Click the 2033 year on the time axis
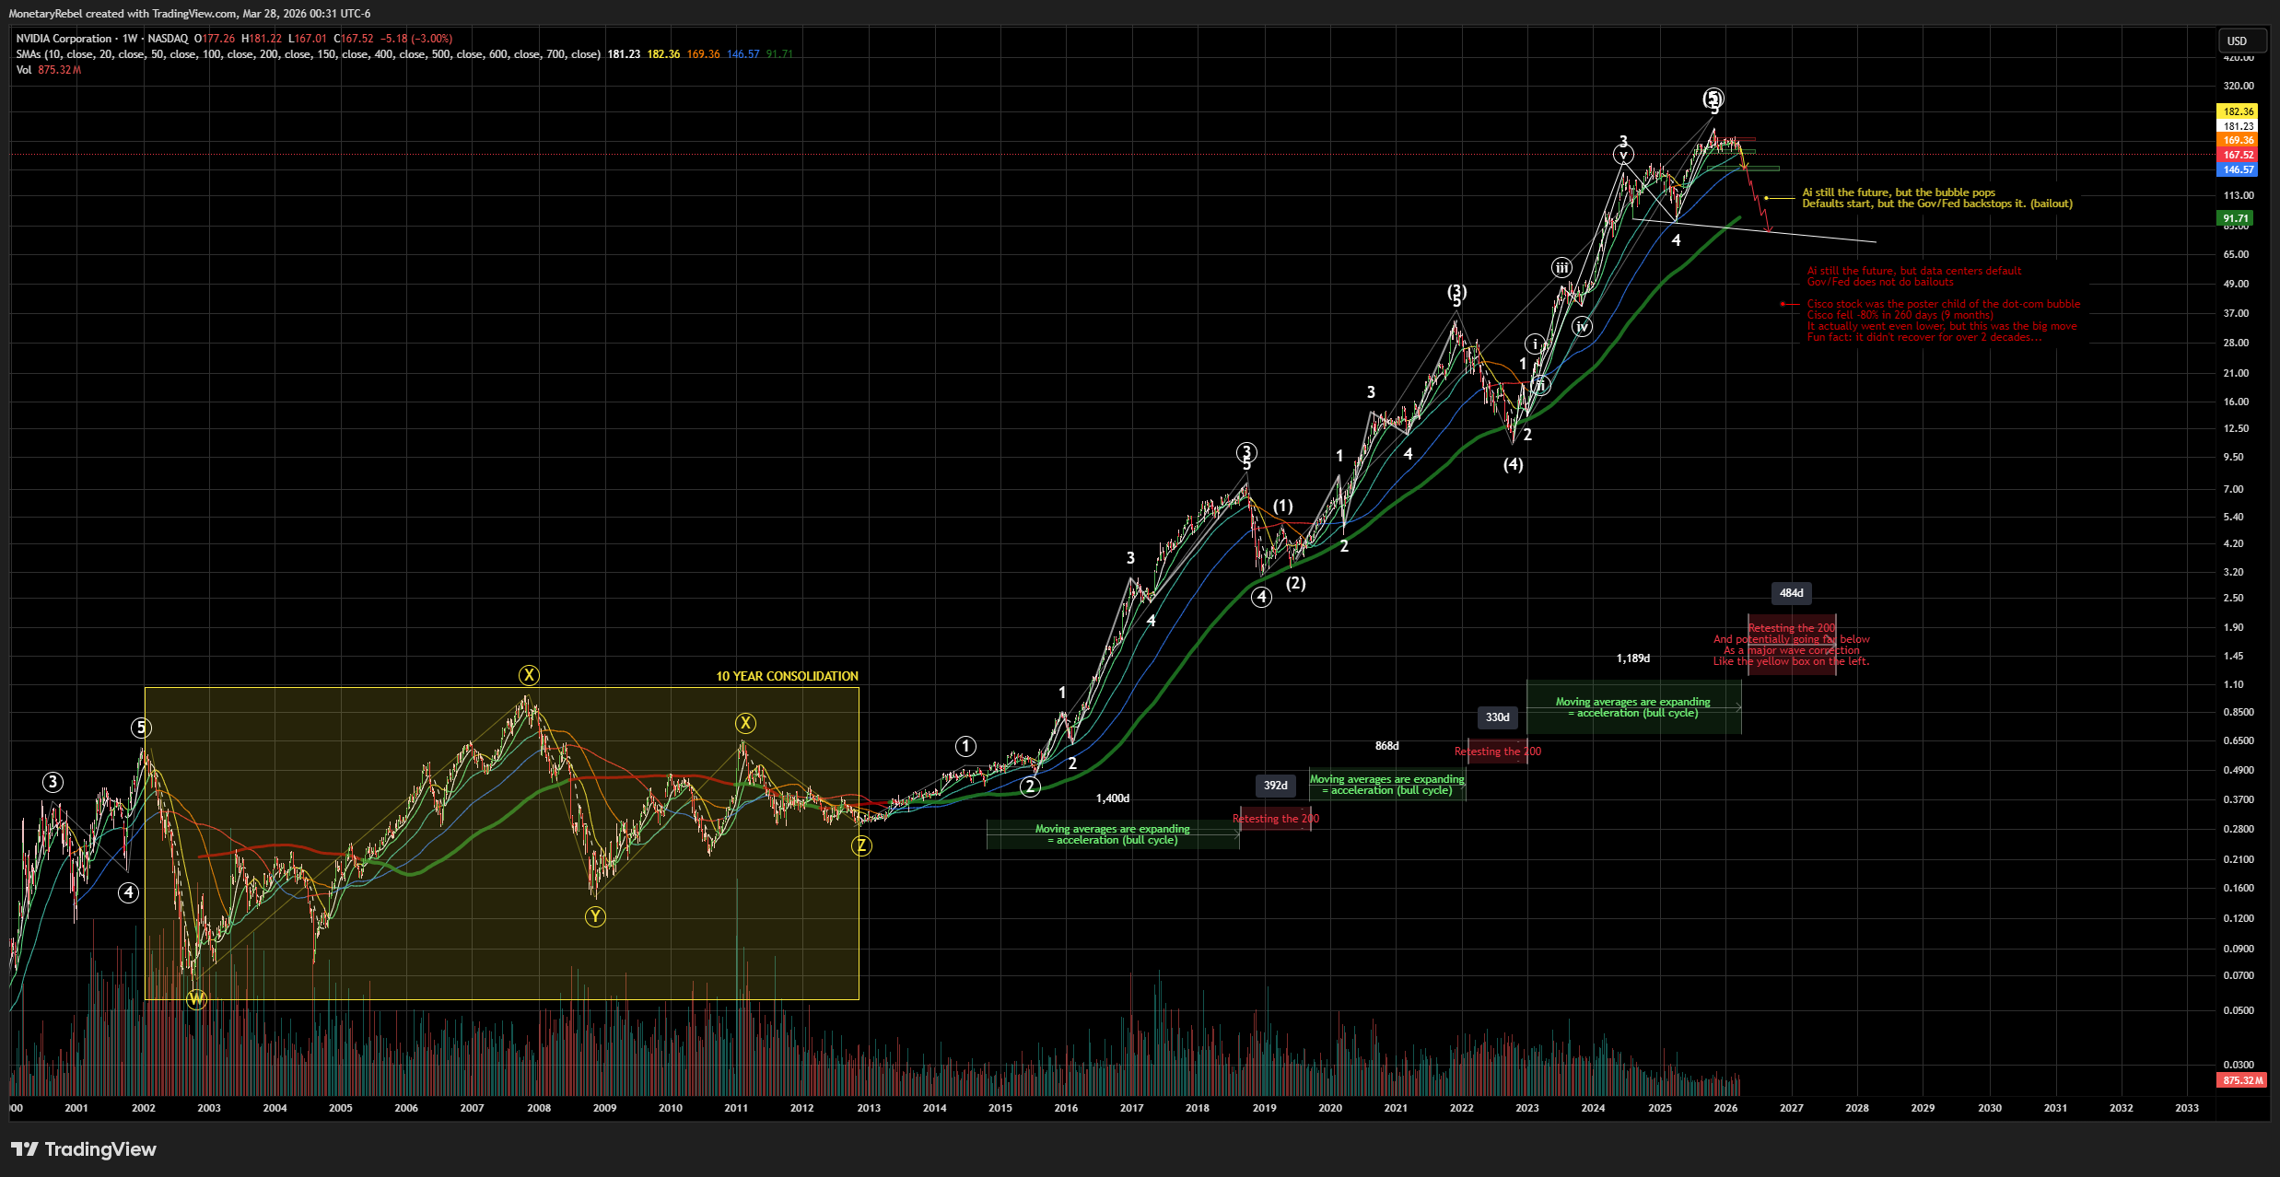This screenshot has height=1177, width=2280. point(2186,1108)
